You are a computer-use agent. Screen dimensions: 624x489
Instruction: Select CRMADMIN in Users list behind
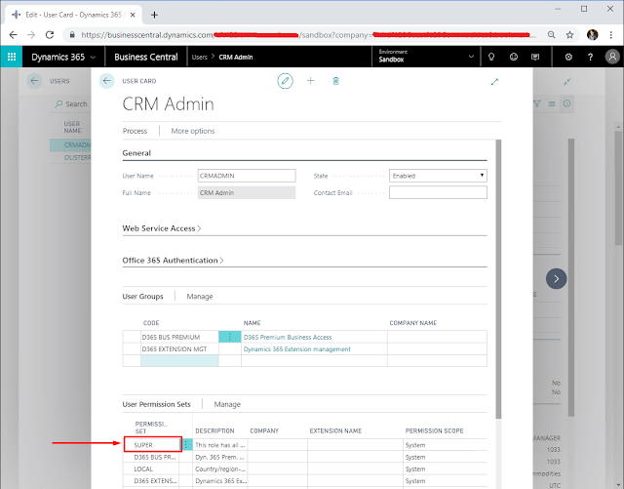click(71, 144)
